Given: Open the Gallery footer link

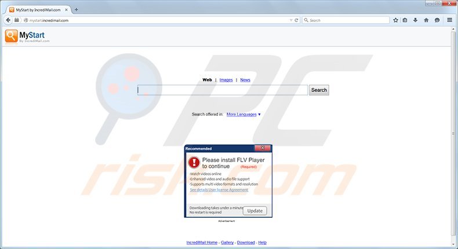Looking at the screenshot, I should (x=227, y=243).
